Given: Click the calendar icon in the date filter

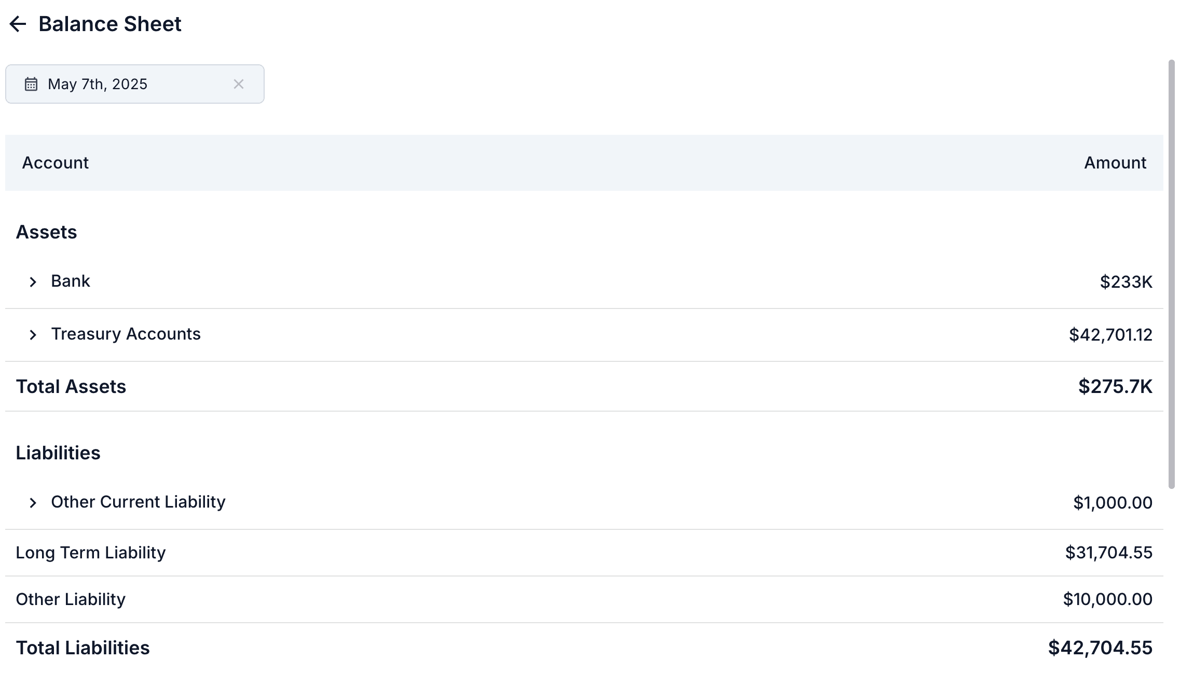Looking at the screenshot, I should 31,83.
